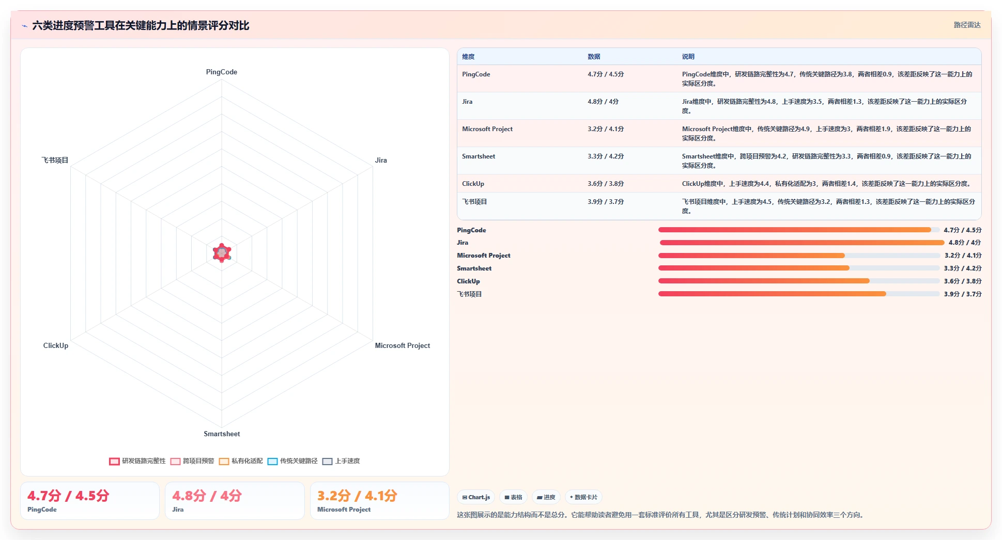1002x540 pixels.
Task: Click the 4.7分 / 4.5分 table cell
Action: 606,74
